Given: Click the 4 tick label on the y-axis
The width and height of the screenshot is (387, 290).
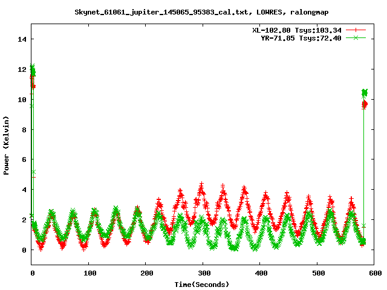Looking at the screenshot, I should 24,190.
